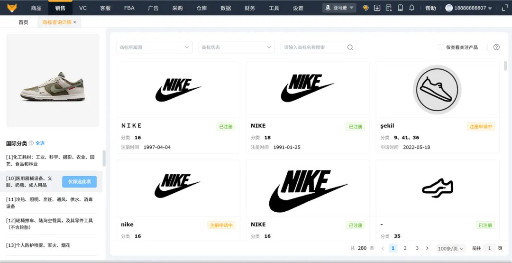
Task: Open the mobile phone app icon
Action: 400,8
